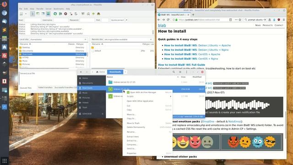Expand the Remote site path dropdown
The width and height of the screenshot is (293, 165).
point(151,39)
